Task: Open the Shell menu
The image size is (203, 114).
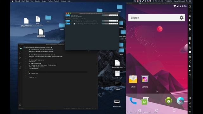Action: point(23,1)
